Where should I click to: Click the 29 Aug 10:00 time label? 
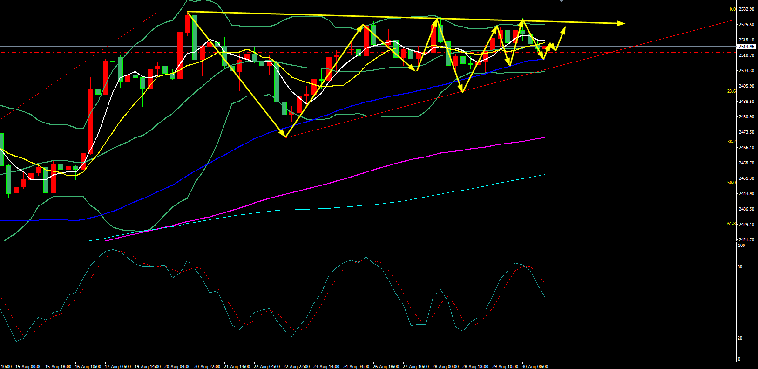click(x=505, y=367)
